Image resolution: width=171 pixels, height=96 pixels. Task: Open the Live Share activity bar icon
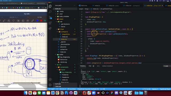(50, 29)
